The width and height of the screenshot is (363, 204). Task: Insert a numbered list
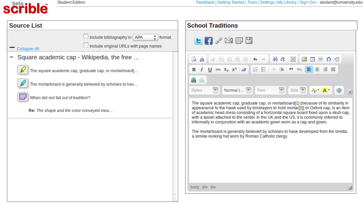coord(255,69)
